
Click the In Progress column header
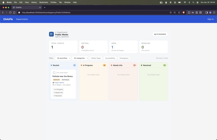point(93,65)
